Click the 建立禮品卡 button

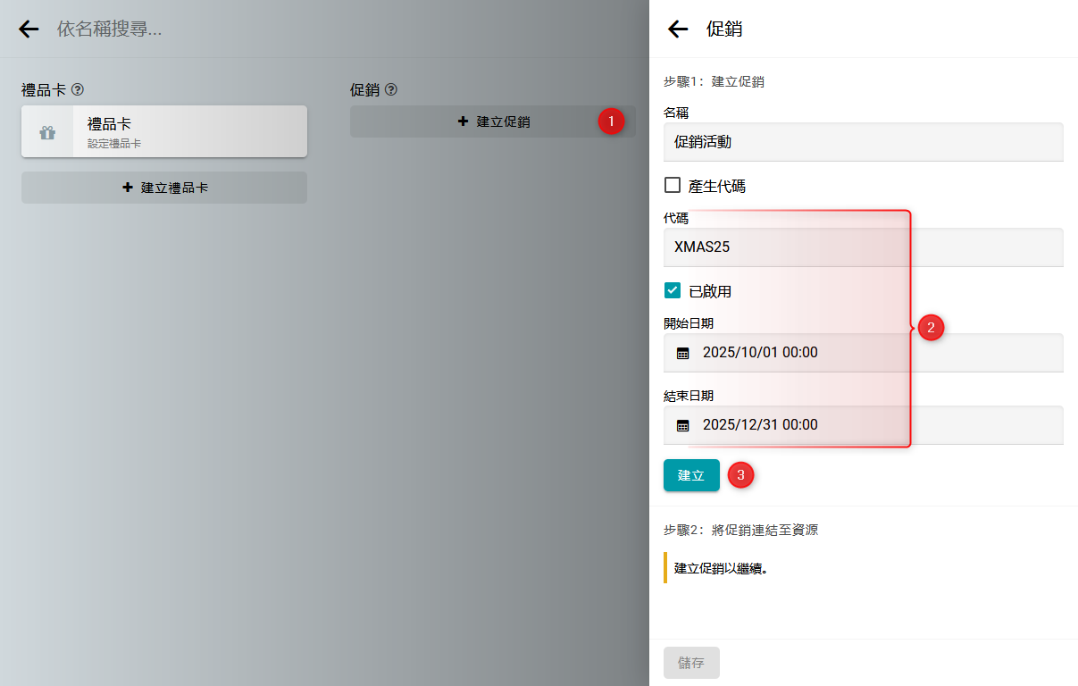click(x=164, y=188)
